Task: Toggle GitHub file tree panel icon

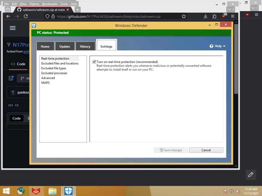Action: click(11, 78)
